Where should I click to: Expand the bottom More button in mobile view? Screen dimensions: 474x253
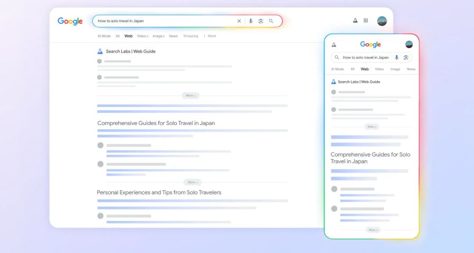372,230
